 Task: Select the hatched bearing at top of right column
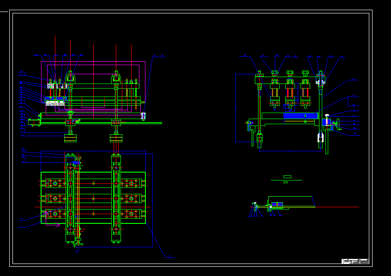[320, 83]
